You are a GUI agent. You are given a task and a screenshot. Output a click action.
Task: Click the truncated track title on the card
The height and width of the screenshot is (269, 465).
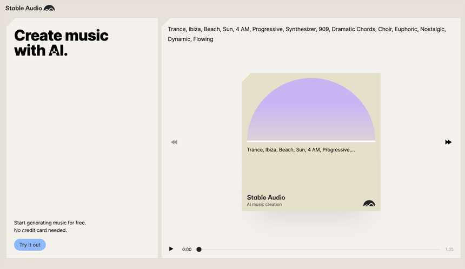pos(301,150)
